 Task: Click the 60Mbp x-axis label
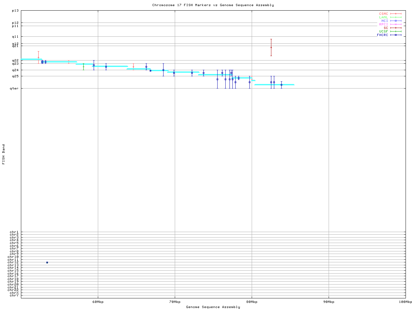coord(98,302)
